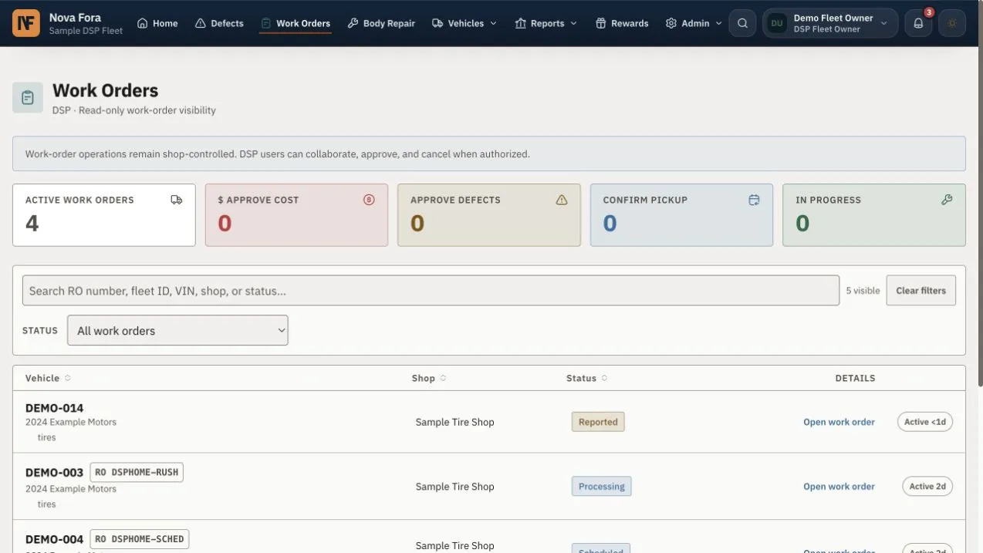
Task: Select the Confirm Pickup card
Action: click(x=681, y=215)
